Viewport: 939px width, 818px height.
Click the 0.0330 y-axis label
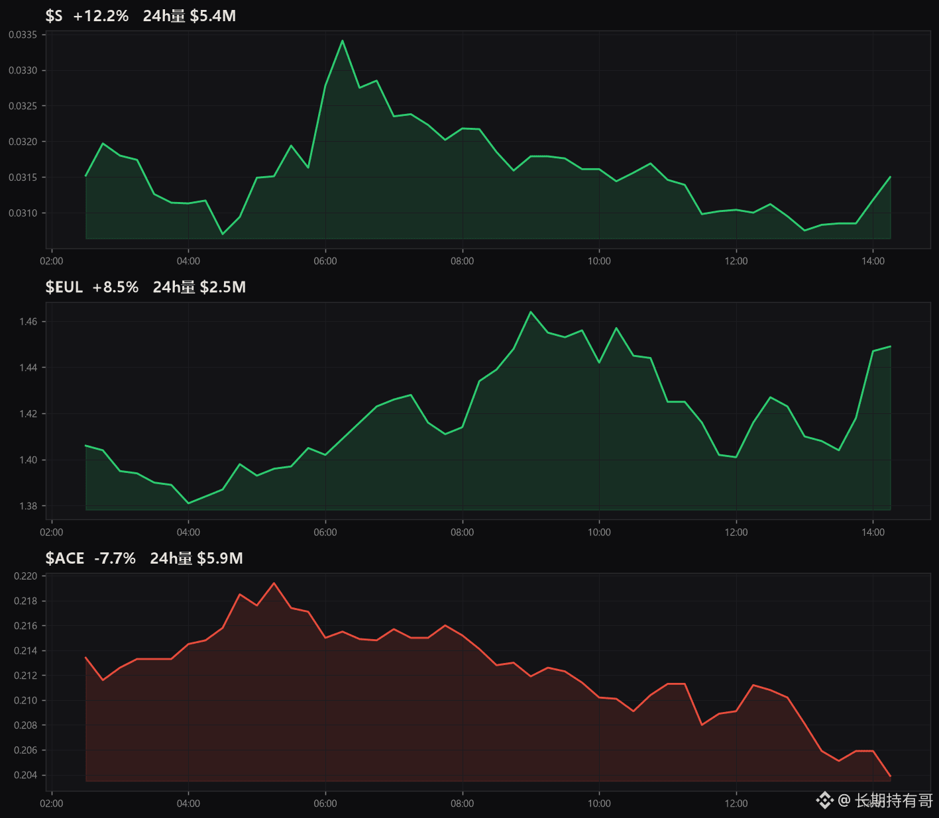23,70
